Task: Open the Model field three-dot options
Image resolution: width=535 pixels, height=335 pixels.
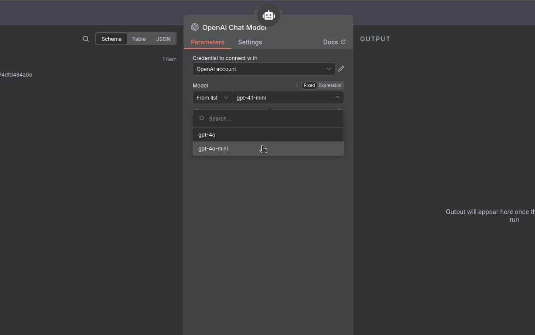Action: (x=297, y=85)
